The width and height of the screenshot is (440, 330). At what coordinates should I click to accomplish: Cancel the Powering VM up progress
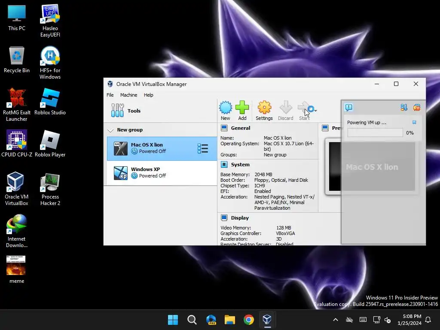coord(414,122)
